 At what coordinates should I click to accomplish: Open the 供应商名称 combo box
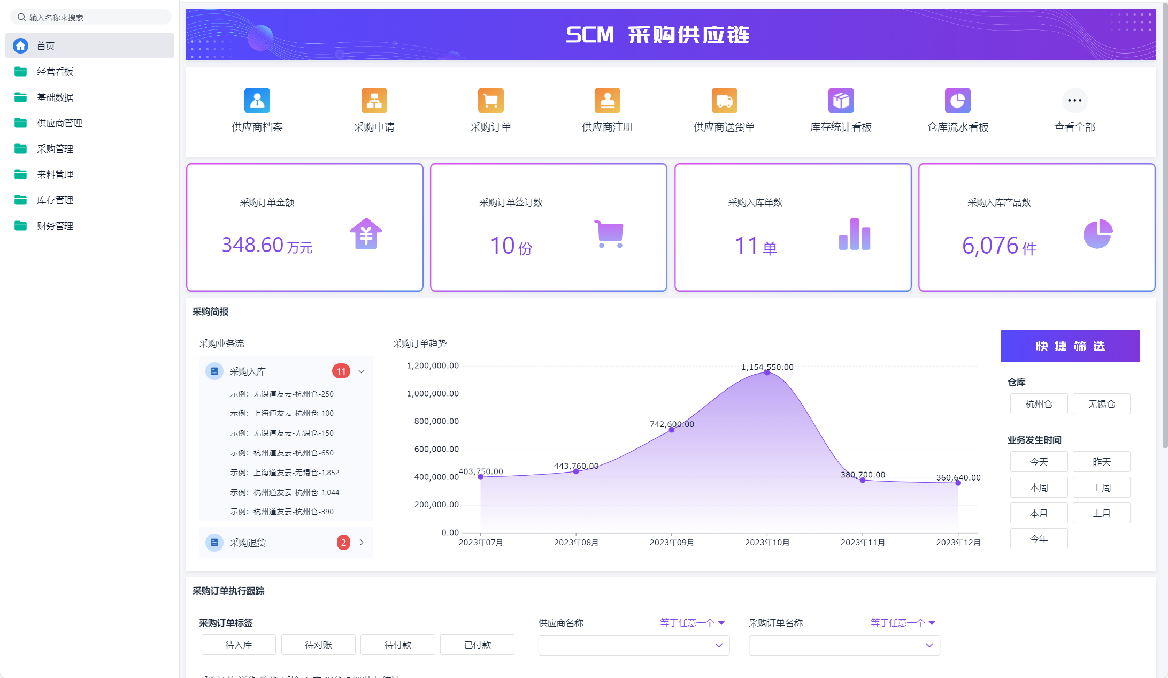pos(634,645)
